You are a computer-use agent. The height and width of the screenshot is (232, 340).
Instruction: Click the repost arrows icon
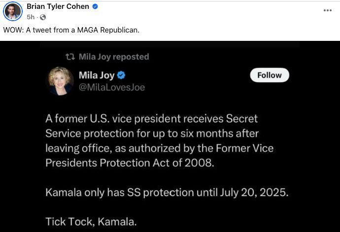(x=69, y=57)
